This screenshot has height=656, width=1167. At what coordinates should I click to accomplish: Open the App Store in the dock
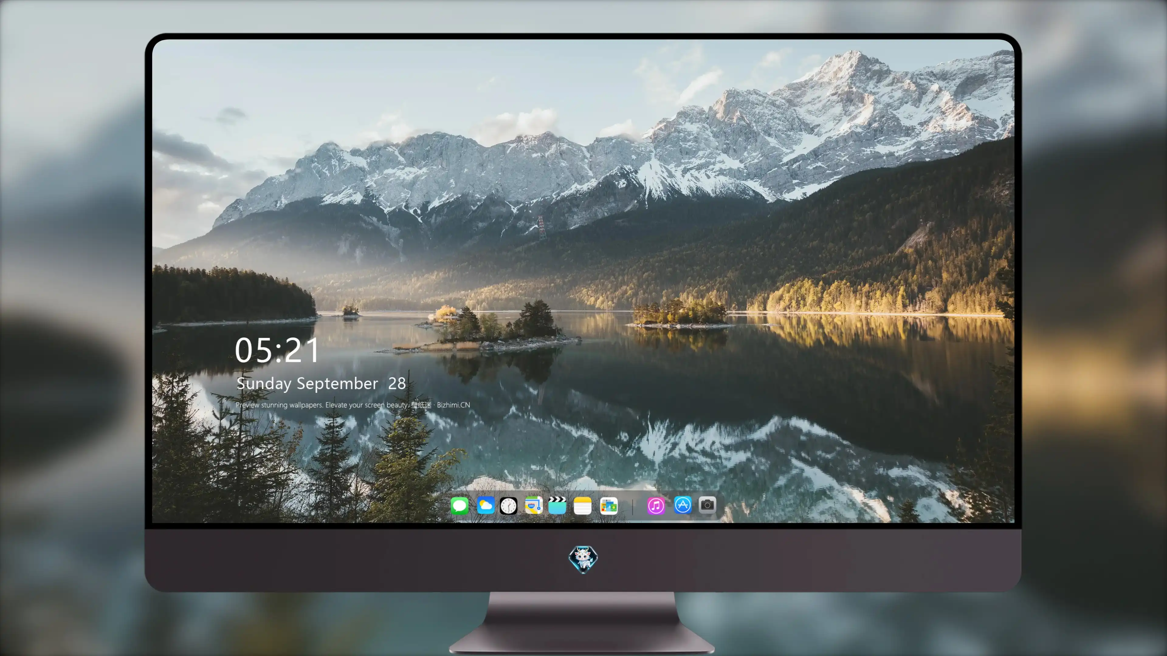682,505
